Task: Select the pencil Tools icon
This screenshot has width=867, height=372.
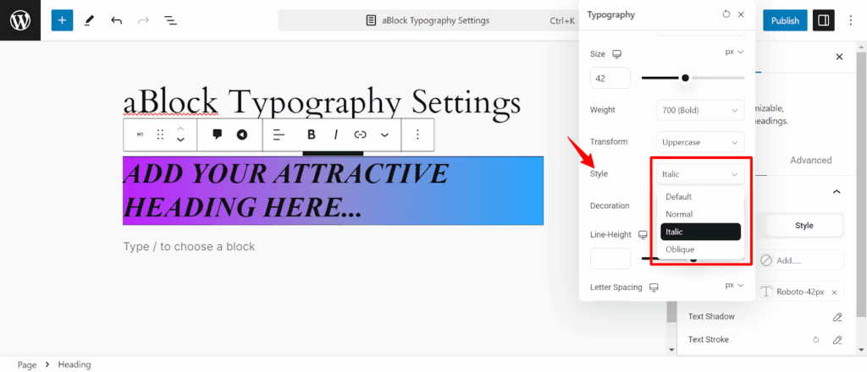Action: coord(89,20)
